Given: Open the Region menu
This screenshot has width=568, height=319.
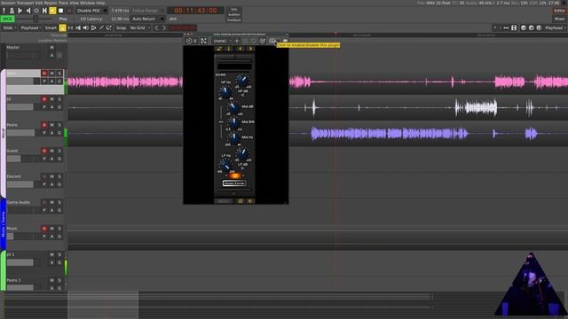Looking at the screenshot, I should point(51,3).
